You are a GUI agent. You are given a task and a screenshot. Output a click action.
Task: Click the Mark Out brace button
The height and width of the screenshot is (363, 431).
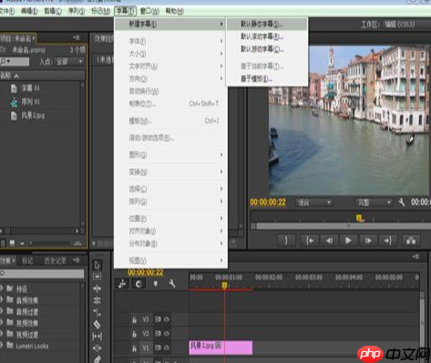coord(286,241)
